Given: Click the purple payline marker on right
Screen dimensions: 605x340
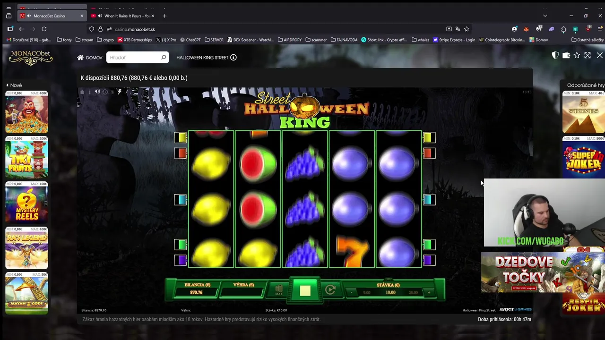Looking at the screenshot, I should [x=429, y=260].
